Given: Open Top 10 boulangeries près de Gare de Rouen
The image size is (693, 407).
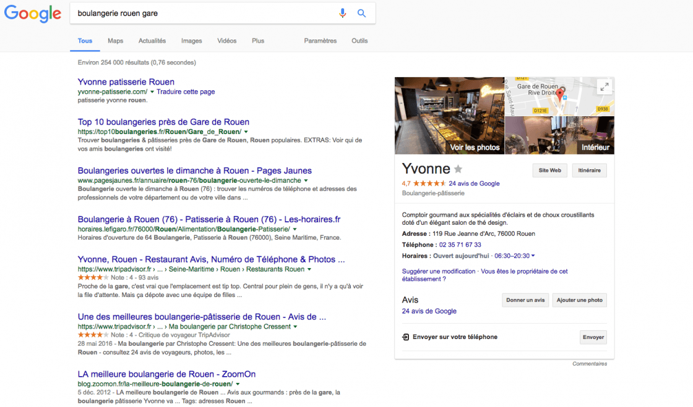Looking at the screenshot, I should pyautogui.click(x=163, y=122).
